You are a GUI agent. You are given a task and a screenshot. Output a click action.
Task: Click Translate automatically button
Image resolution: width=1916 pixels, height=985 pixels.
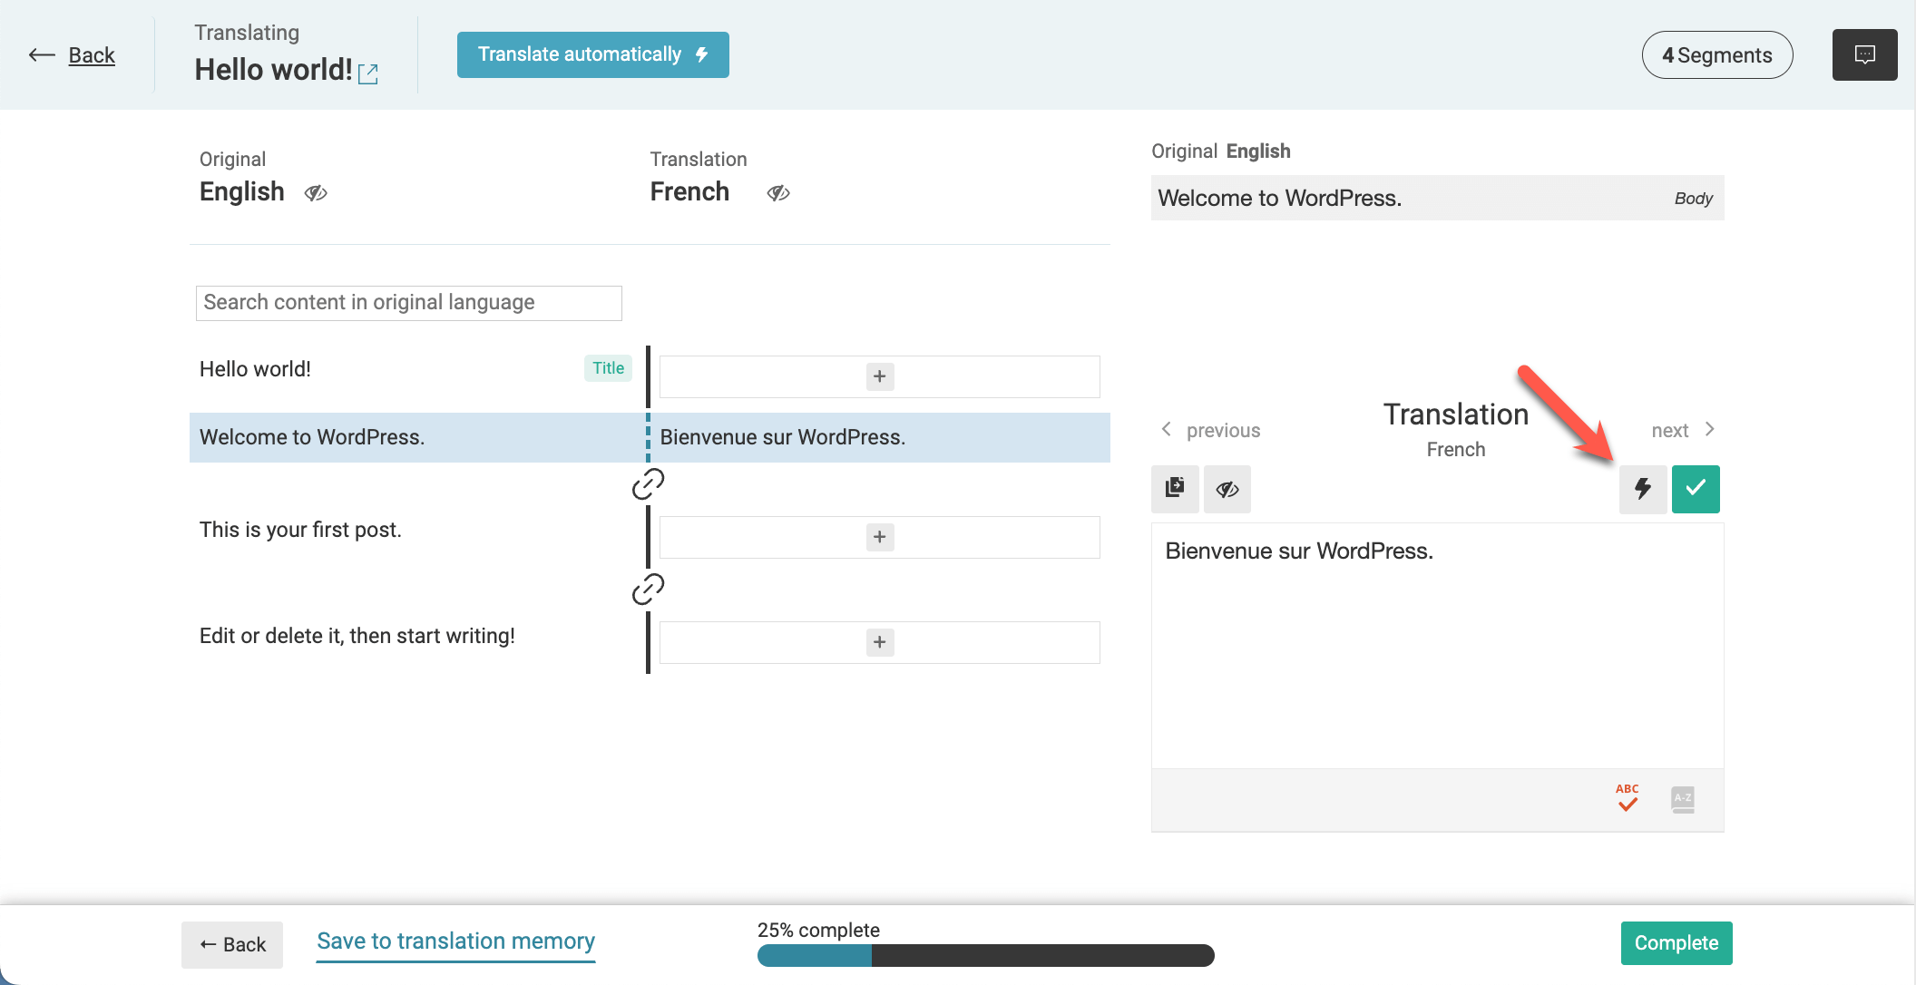[x=592, y=54]
